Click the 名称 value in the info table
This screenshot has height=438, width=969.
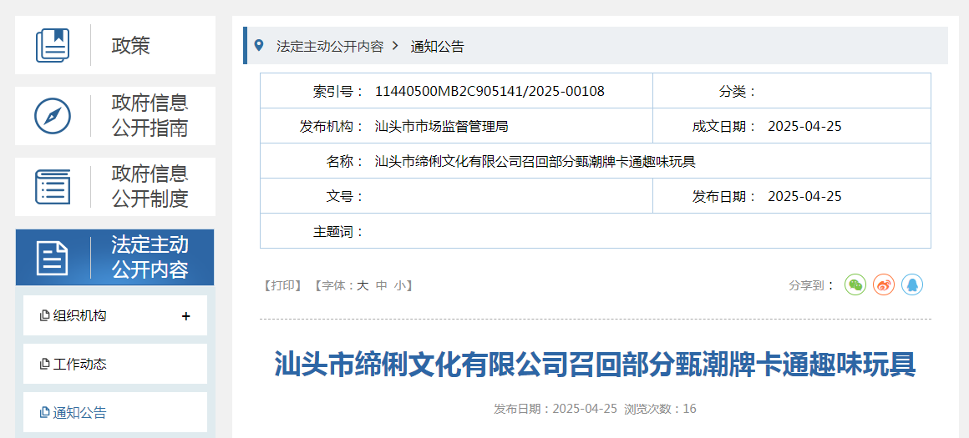tap(535, 162)
